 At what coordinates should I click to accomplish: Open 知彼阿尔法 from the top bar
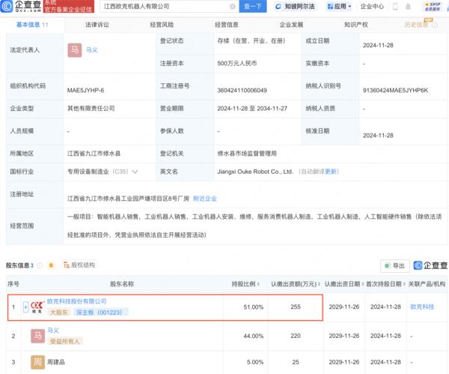click(295, 6)
